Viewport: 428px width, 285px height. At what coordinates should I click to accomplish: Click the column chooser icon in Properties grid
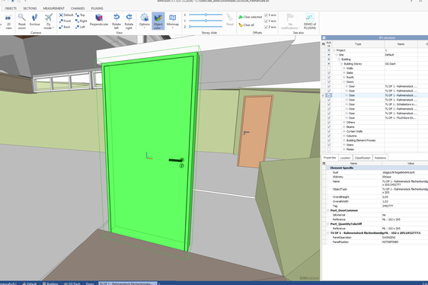[x=324, y=163]
